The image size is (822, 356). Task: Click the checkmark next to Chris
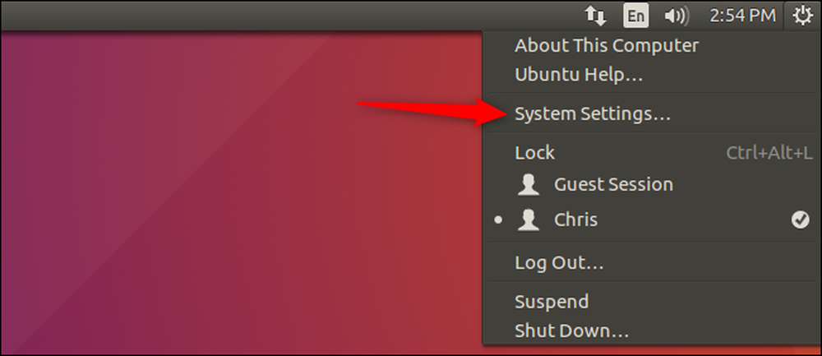tap(800, 220)
